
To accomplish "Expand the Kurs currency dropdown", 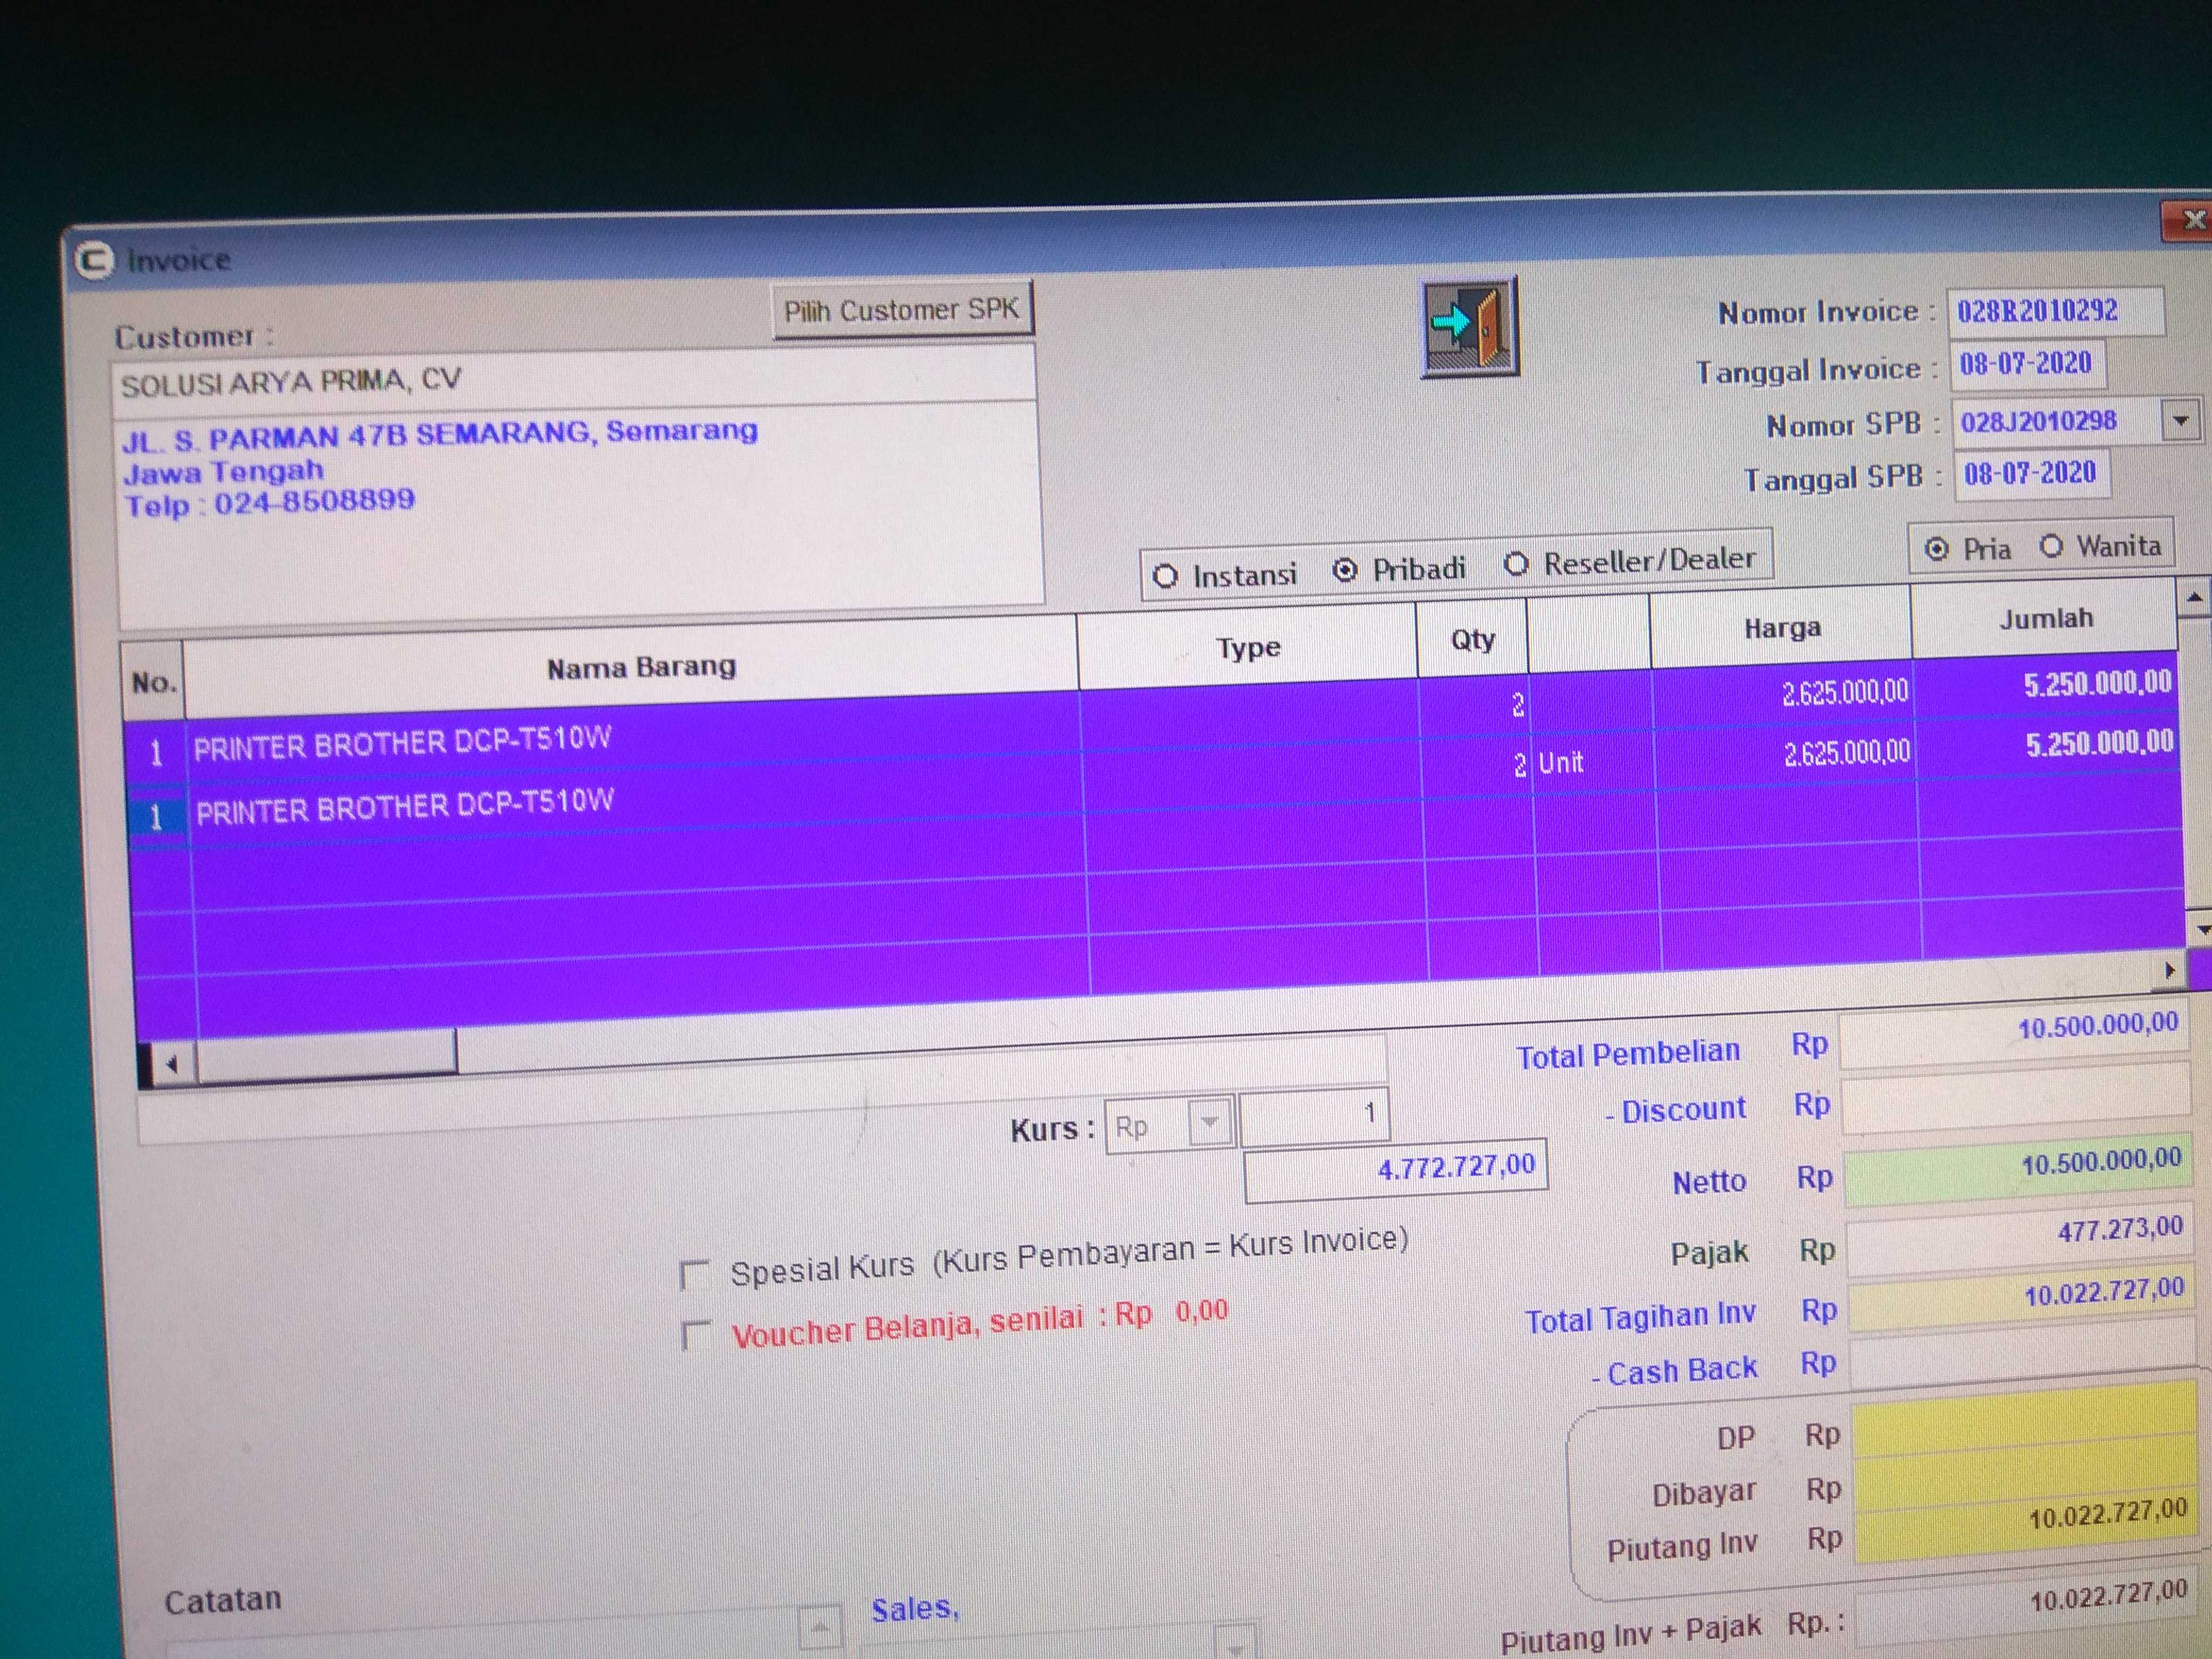I will pos(1210,1123).
